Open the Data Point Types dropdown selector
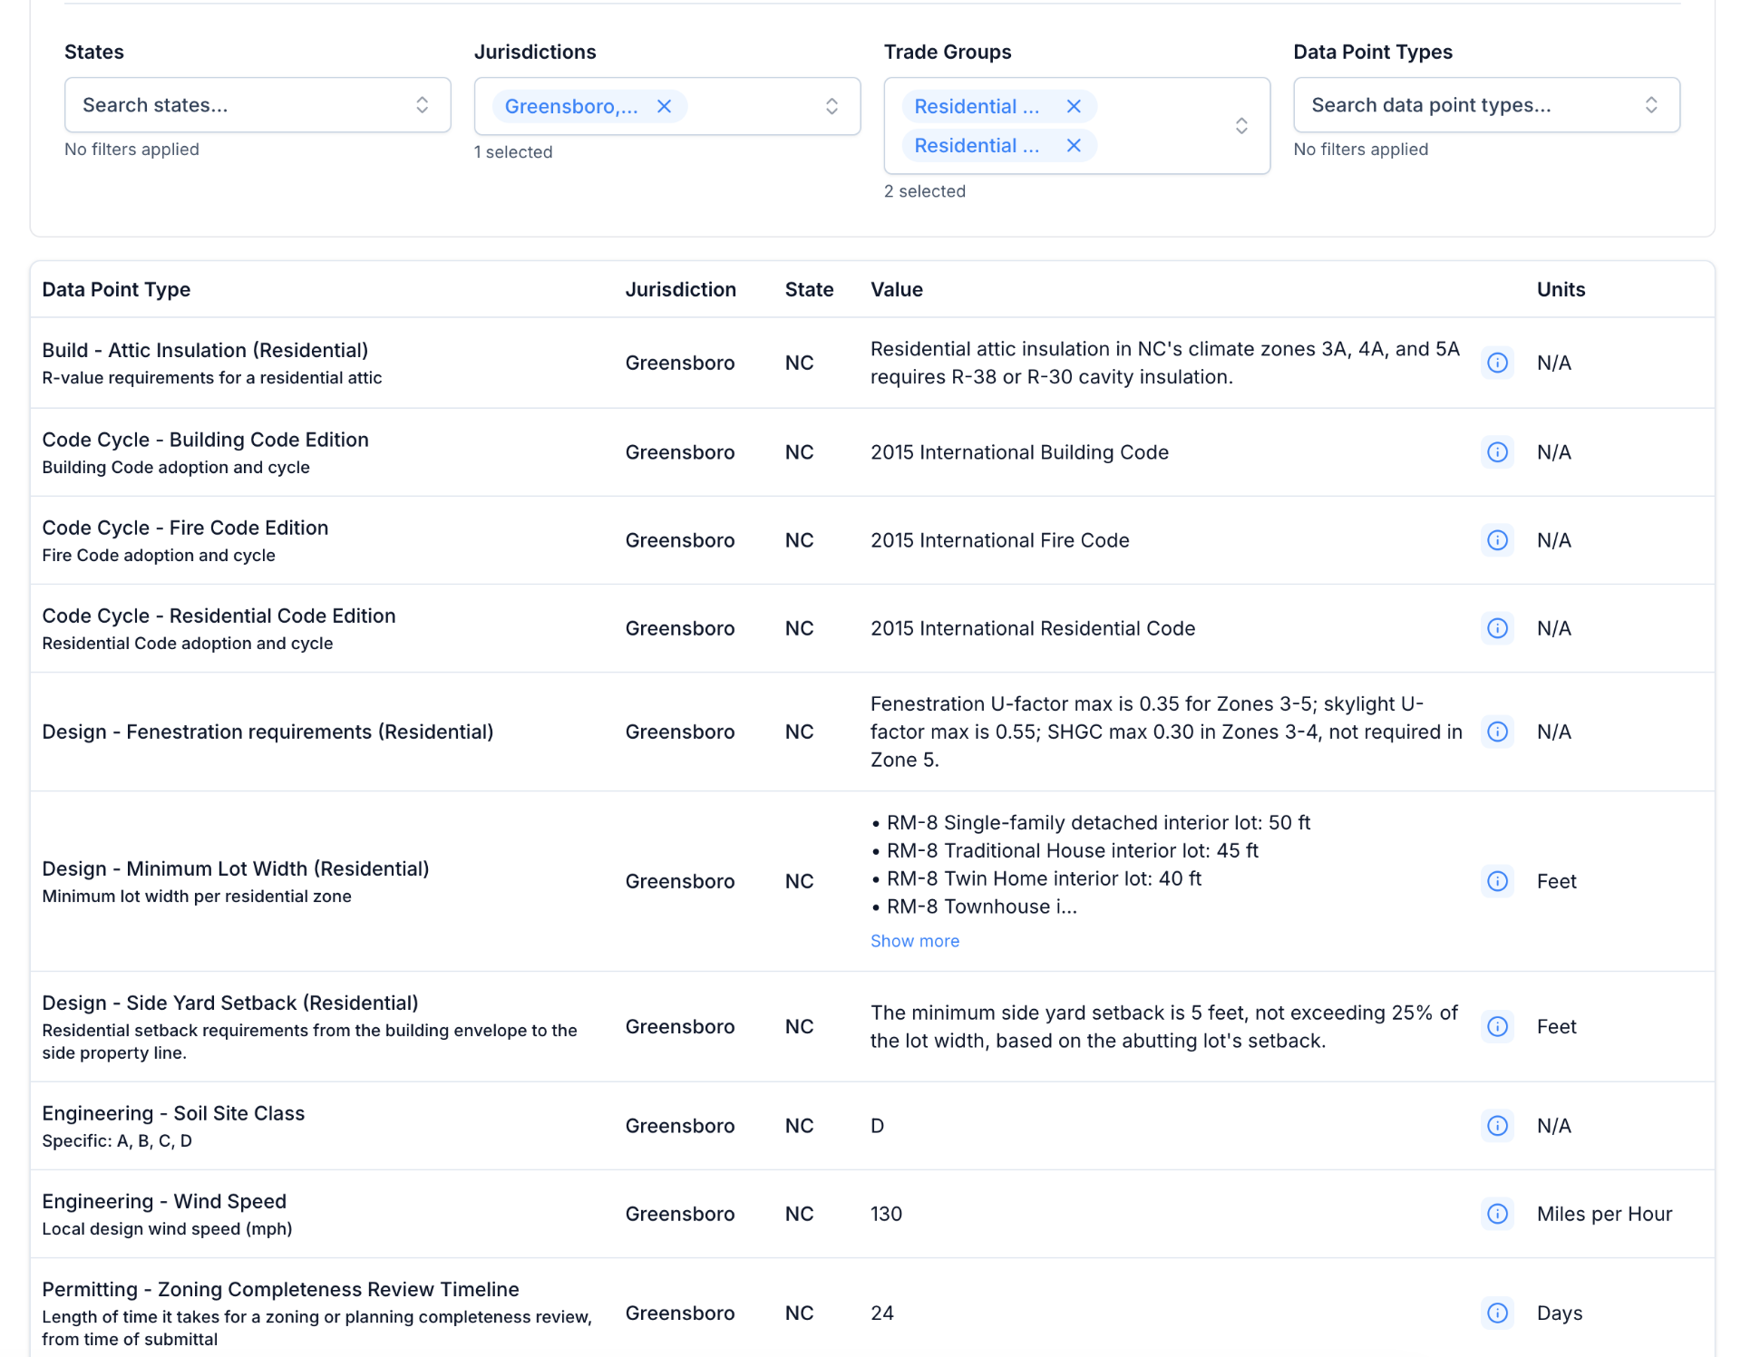Image resolution: width=1741 pixels, height=1357 pixels. [x=1650, y=104]
